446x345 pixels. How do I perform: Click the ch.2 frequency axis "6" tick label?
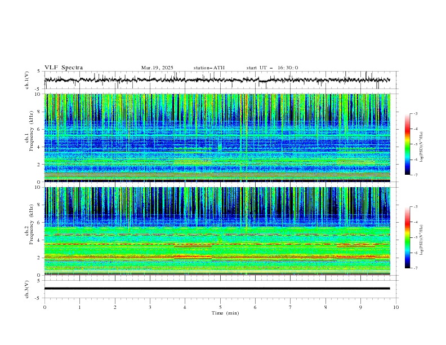[x=39, y=223]
